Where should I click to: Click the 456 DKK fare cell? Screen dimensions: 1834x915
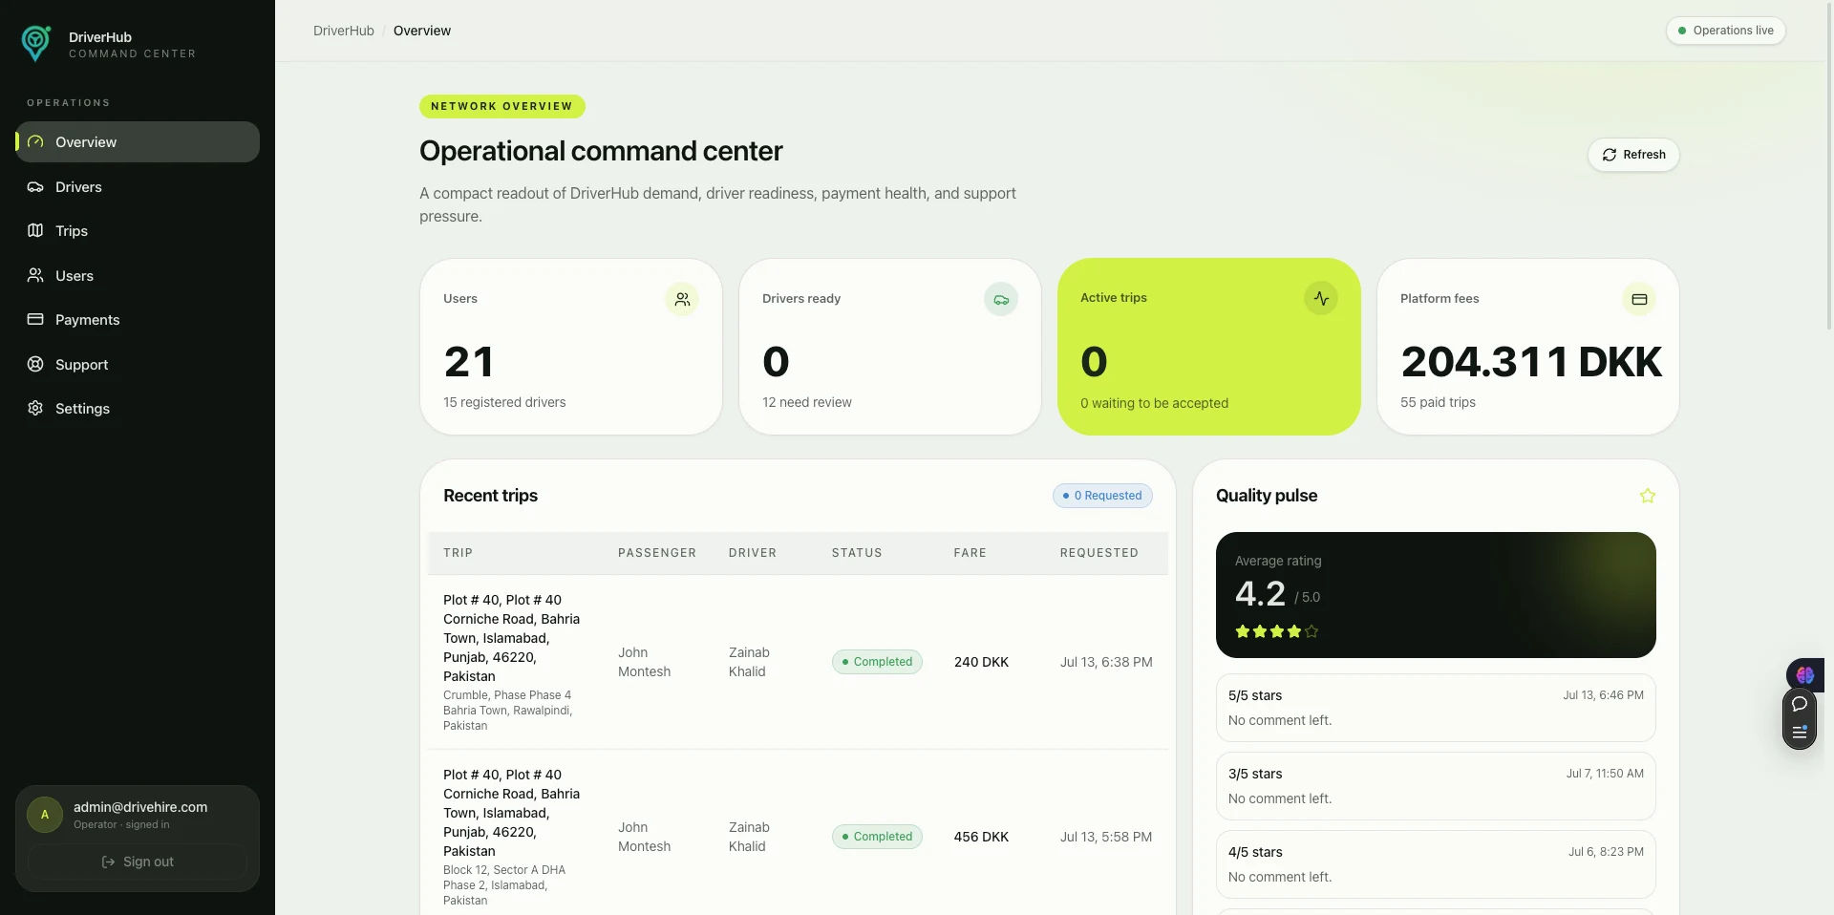tap(981, 837)
